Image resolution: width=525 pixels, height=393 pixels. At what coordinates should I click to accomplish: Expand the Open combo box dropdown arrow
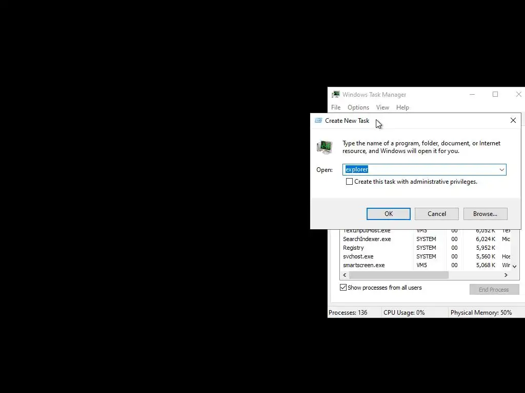pos(501,170)
